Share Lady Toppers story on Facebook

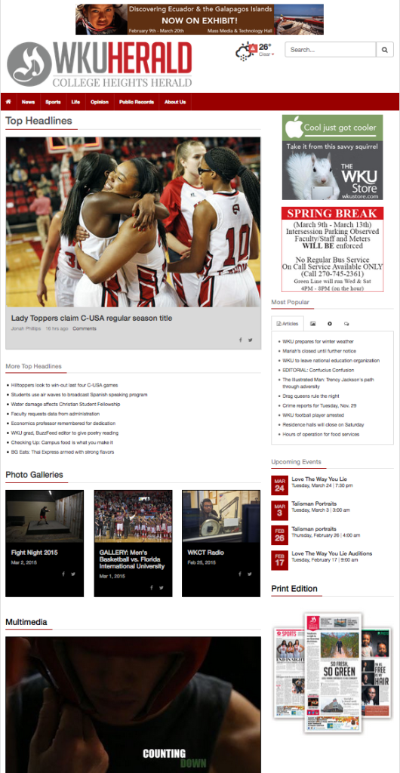point(241,340)
